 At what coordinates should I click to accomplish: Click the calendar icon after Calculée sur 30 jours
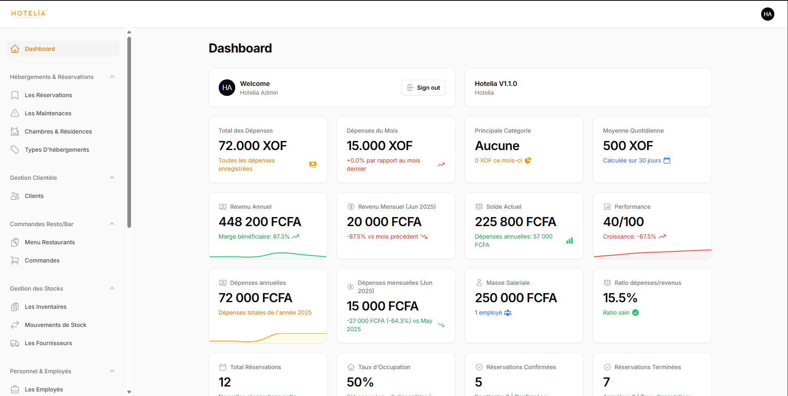tap(667, 160)
